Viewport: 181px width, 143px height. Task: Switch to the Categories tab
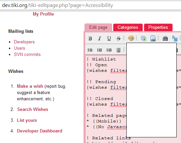[128, 27]
